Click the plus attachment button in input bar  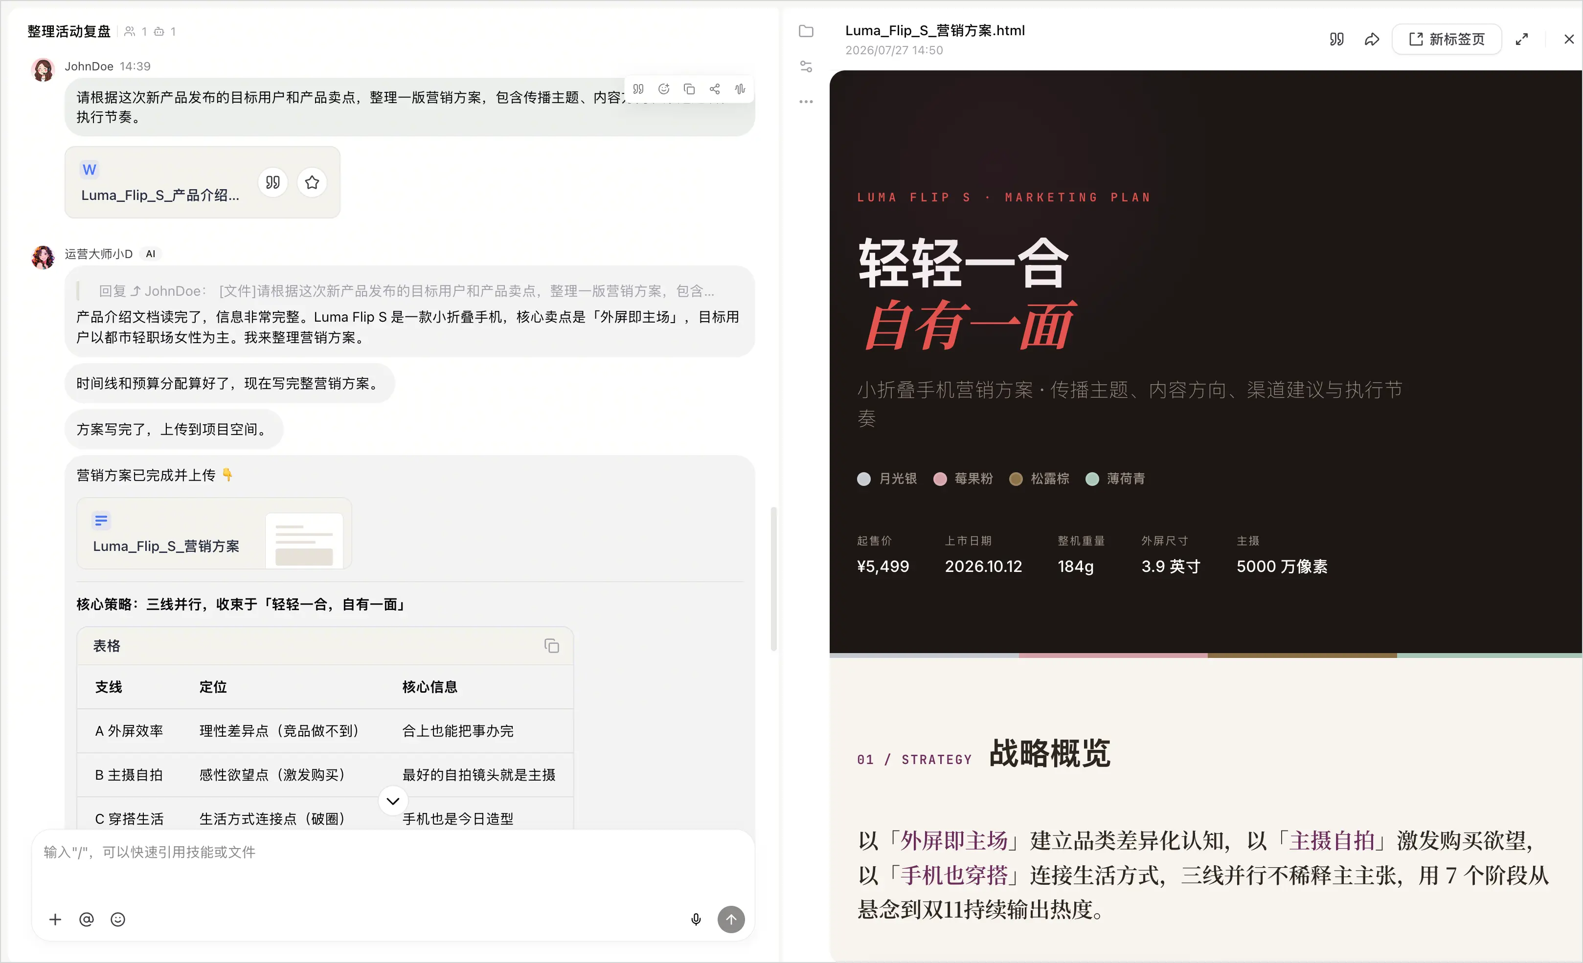tap(55, 919)
